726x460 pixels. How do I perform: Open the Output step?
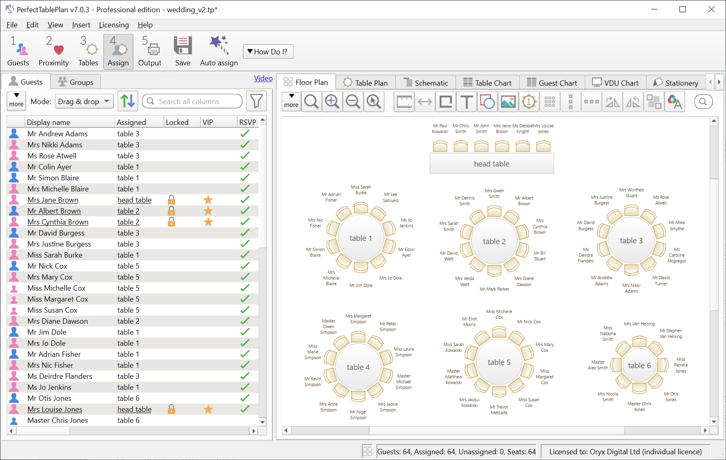[150, 51]
